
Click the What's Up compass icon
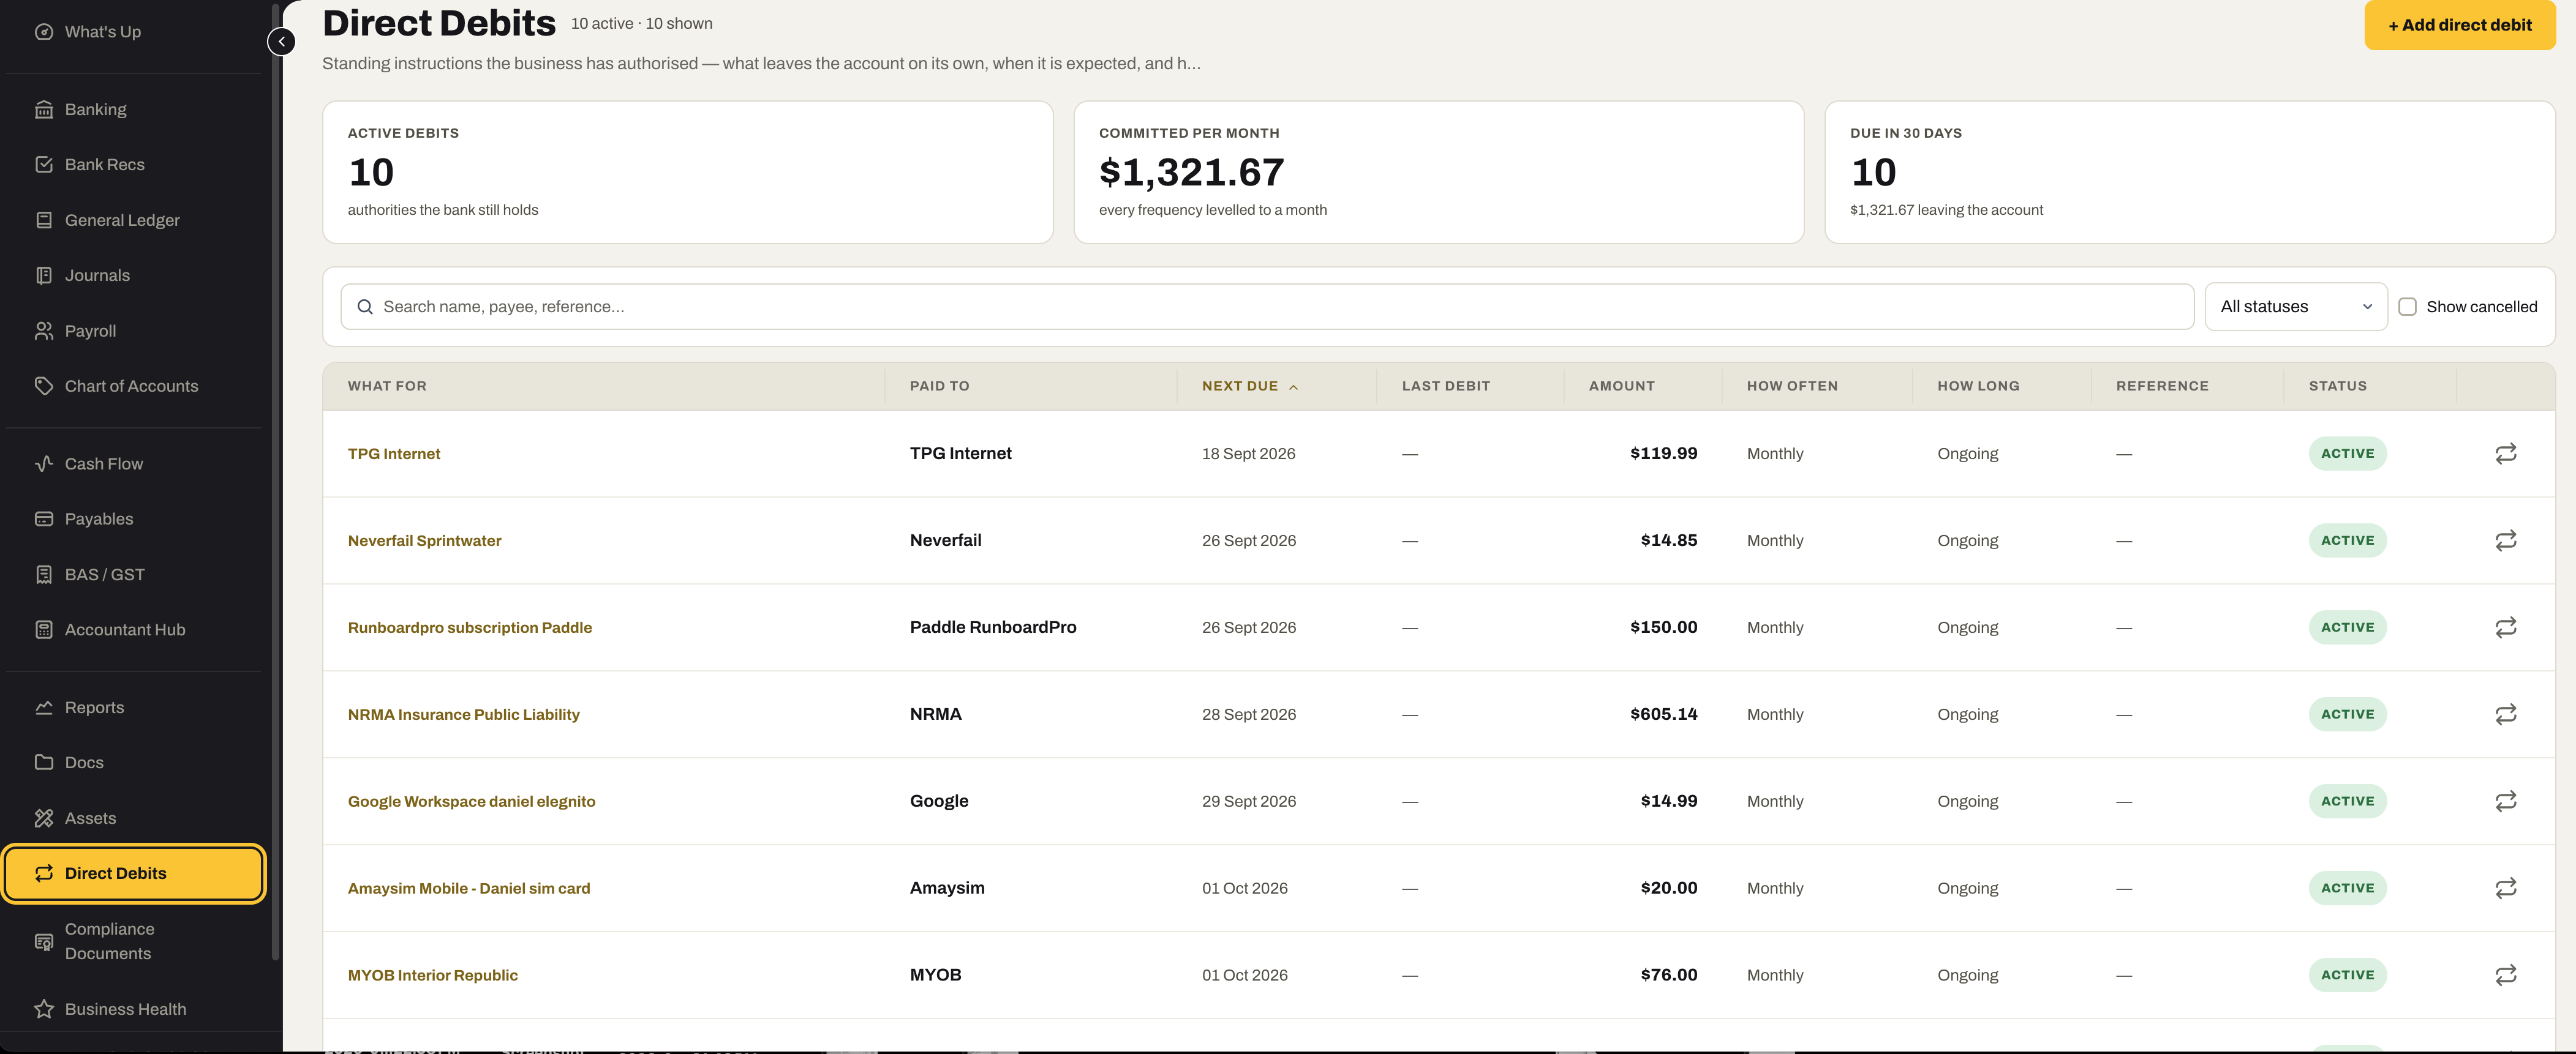pyautogui.click(x=44, y=32)
